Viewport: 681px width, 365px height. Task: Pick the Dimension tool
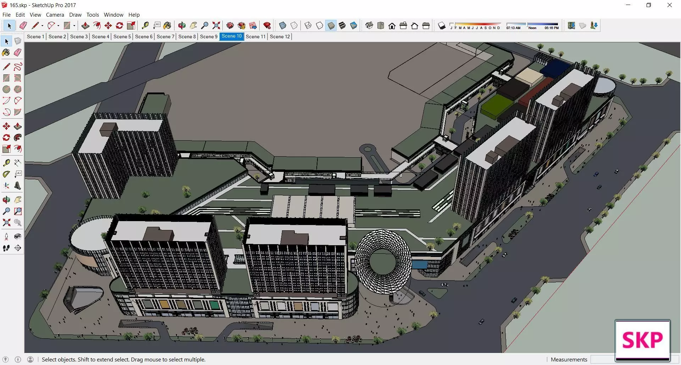[x=18, y=163]
